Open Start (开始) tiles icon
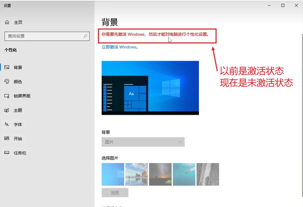303x207 pixels. 7,139
